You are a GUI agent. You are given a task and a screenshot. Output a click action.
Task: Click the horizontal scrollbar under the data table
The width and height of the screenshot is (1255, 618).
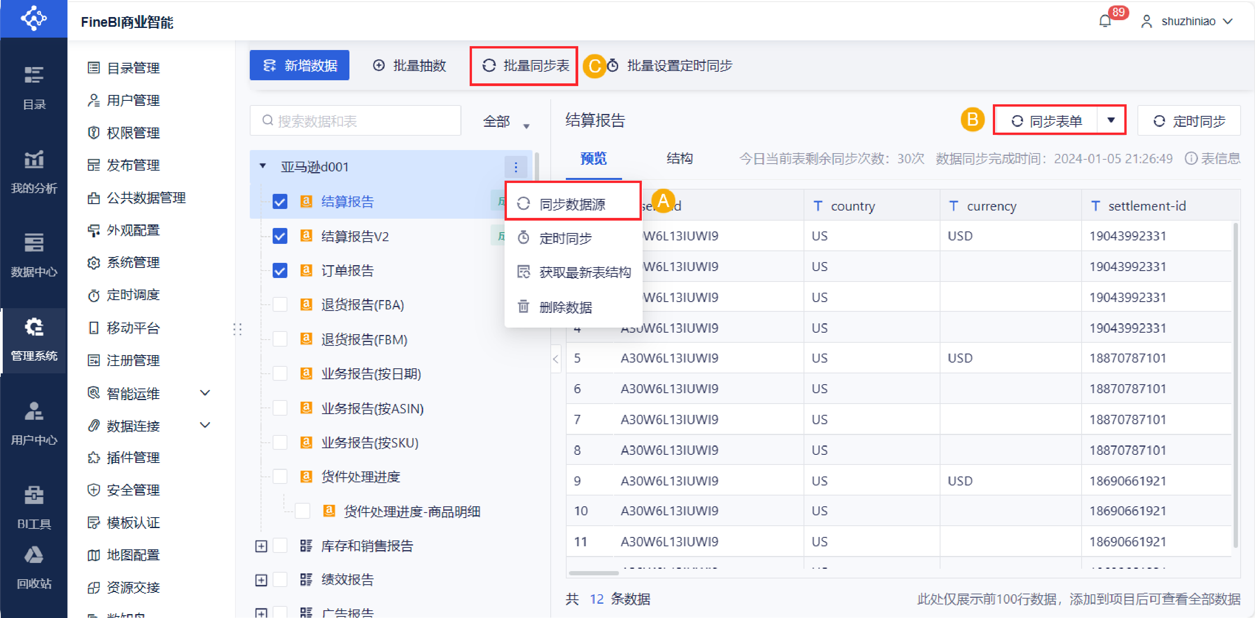coord(593,573)
